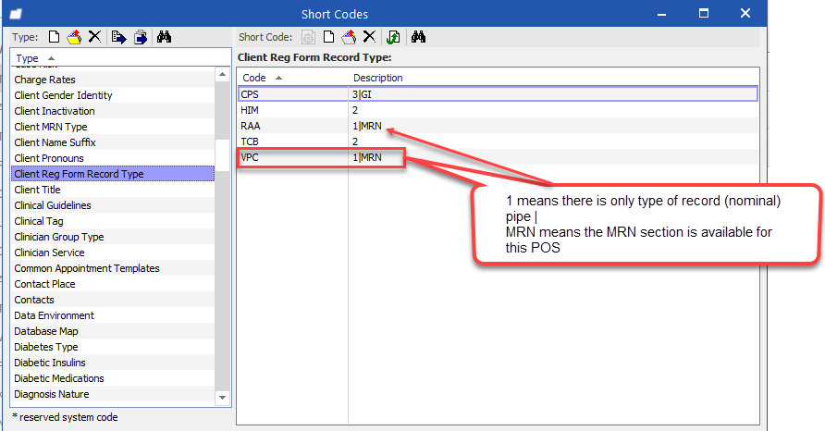
Task: Select Diabetes Type row
Action: coord(113,348)
